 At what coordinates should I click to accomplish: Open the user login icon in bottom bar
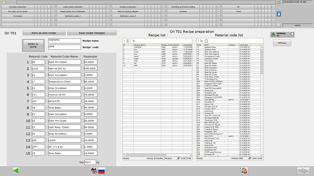coord(244,171)
